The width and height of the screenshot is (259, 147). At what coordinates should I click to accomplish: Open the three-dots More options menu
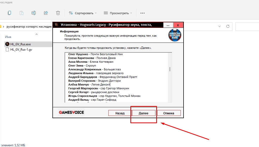[x=142, y=13]
